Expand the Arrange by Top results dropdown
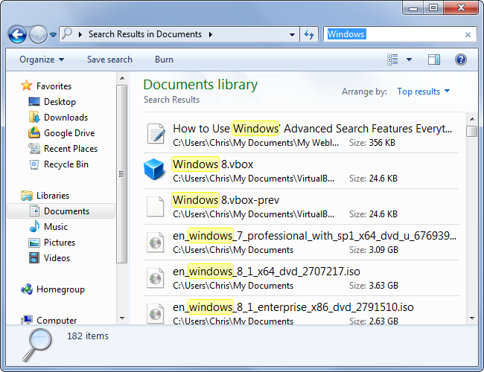The image size is (484, 372). click(x=424, y=92)
